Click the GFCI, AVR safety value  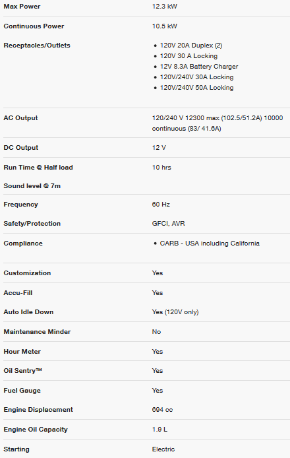168,224
